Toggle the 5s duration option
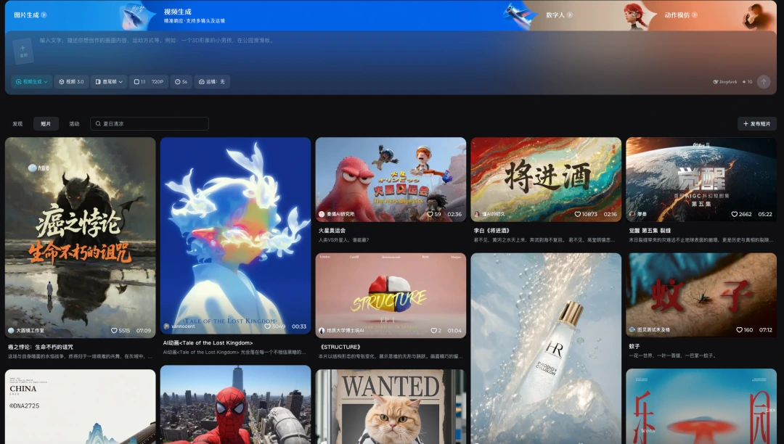The image size is (784, 444). coord(181,82)
